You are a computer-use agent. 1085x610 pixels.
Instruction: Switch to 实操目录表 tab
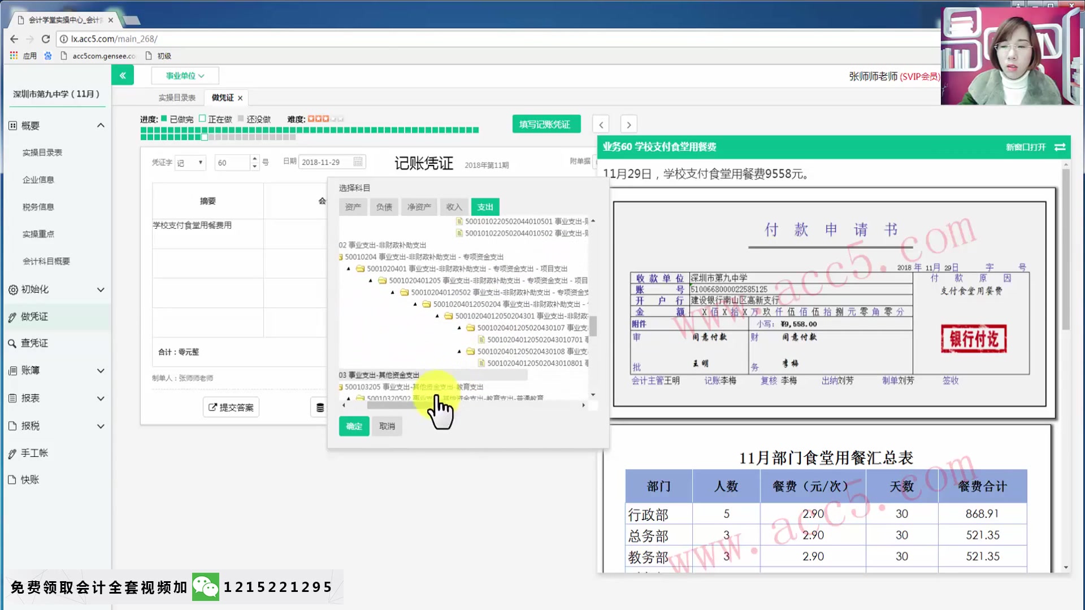pyautogui.click(x=177, y=98)
